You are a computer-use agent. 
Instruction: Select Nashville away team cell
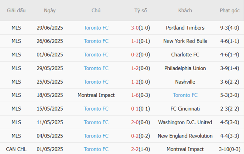185,82
